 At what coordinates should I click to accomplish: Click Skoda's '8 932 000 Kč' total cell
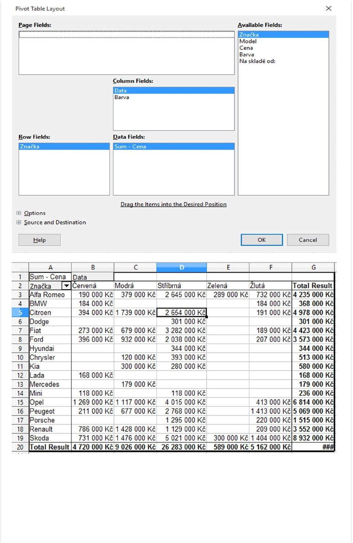pos(313,438)
